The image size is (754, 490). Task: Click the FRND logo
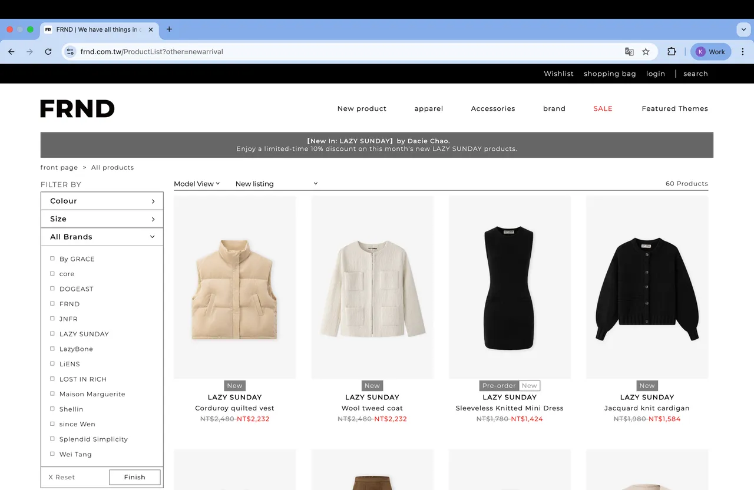click(77, 108)
